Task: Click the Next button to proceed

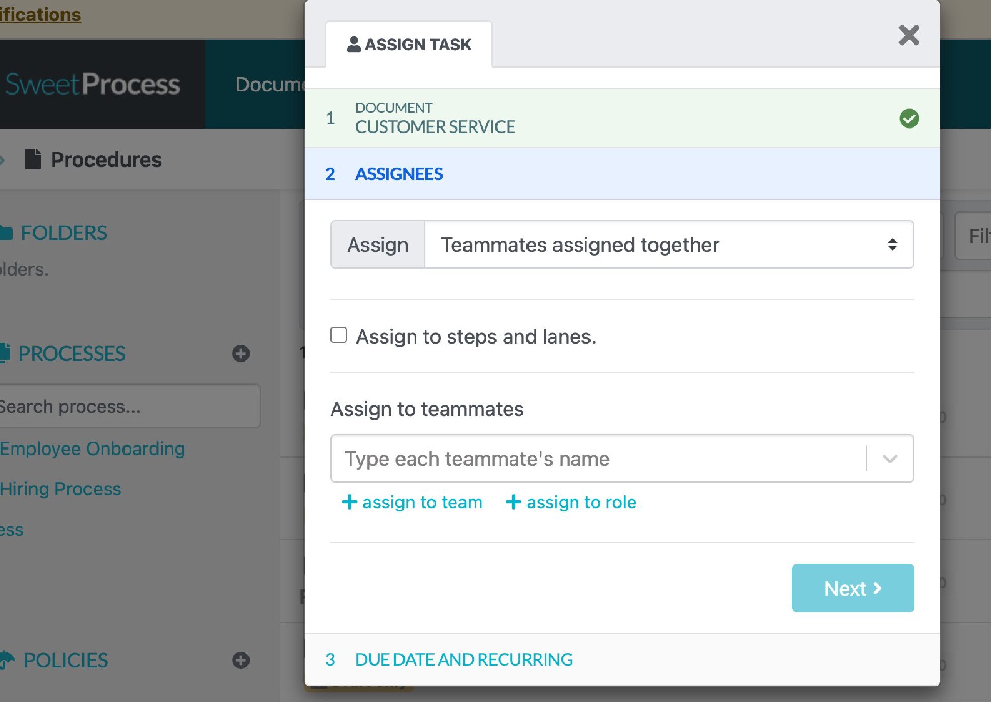Action: click(x=853, y=587)
